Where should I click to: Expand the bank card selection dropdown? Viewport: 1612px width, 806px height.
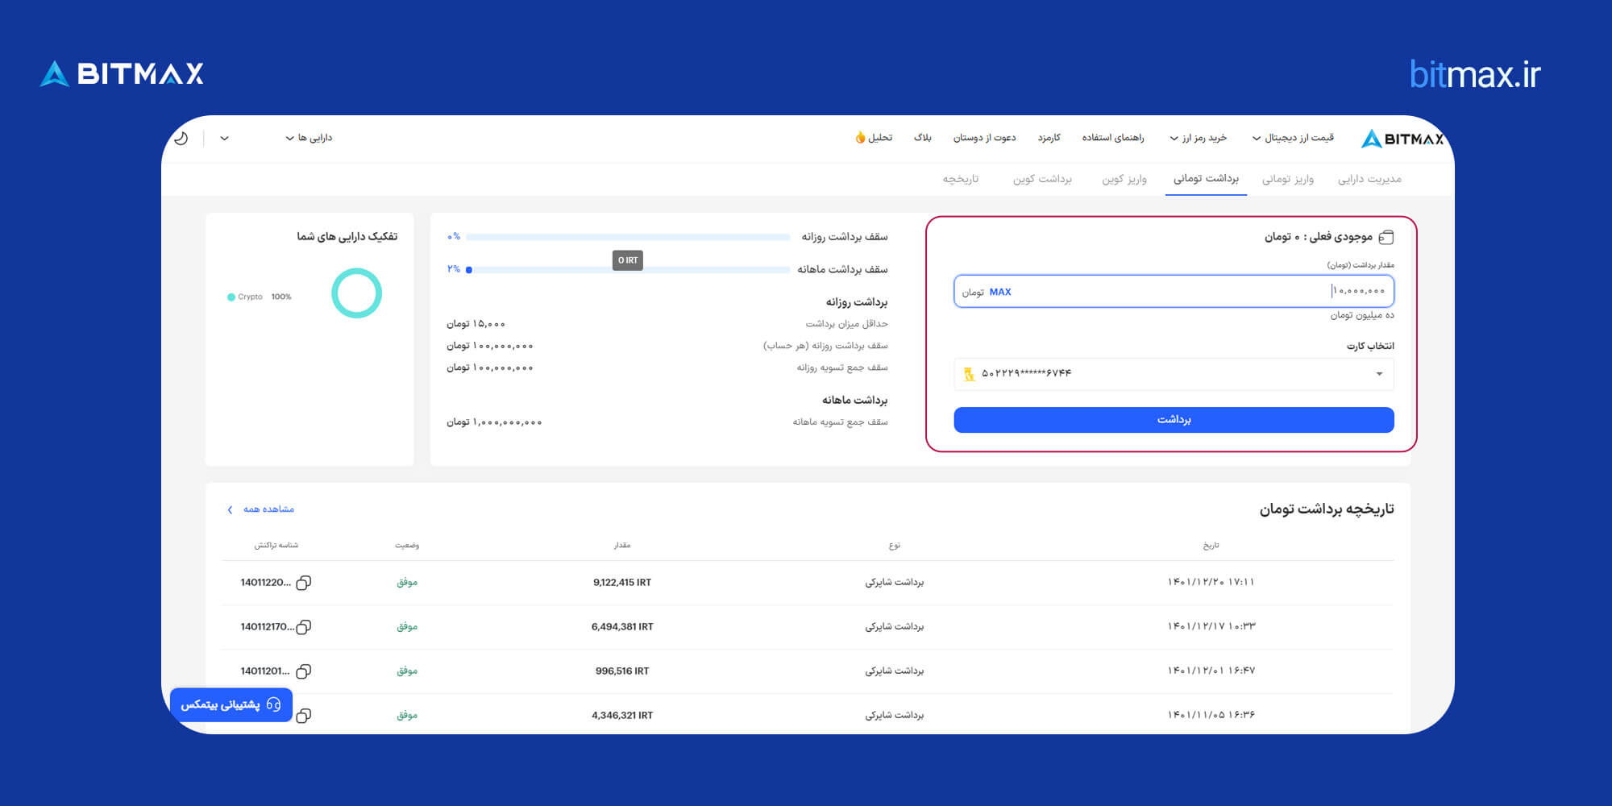1174,374
